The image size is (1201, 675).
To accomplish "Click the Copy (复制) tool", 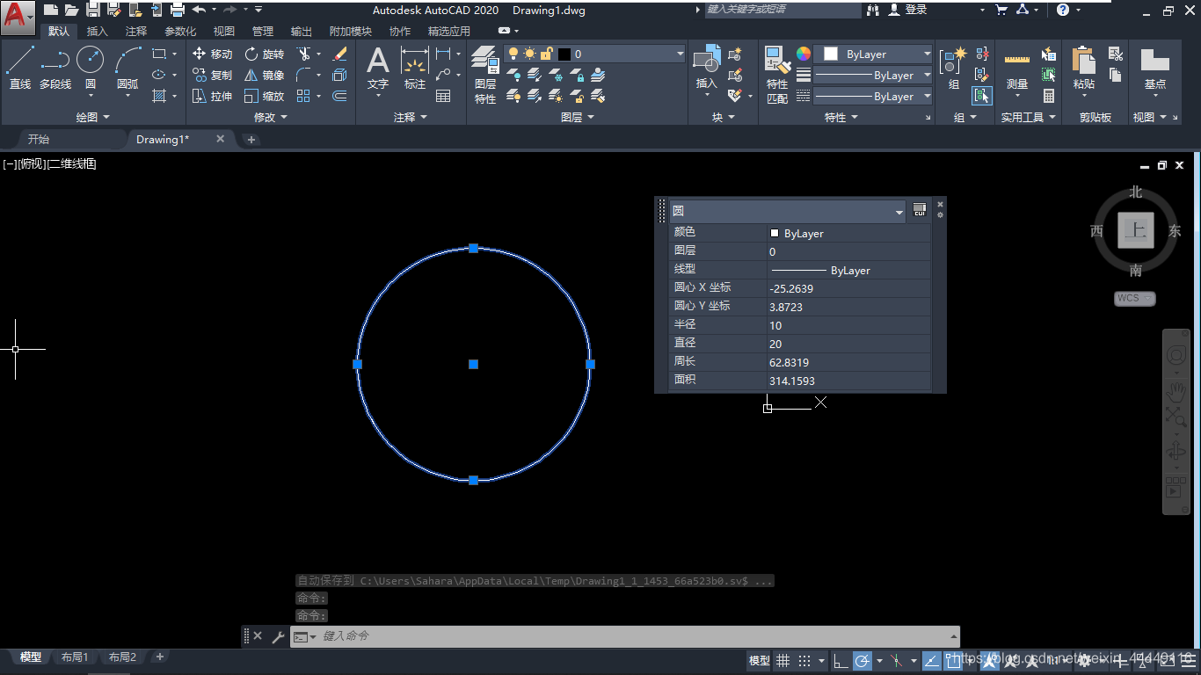I will pos(212,75).
